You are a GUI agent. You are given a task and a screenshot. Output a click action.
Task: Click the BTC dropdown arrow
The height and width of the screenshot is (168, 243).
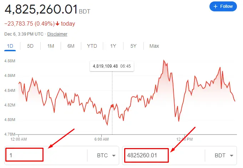coord(113,156)
